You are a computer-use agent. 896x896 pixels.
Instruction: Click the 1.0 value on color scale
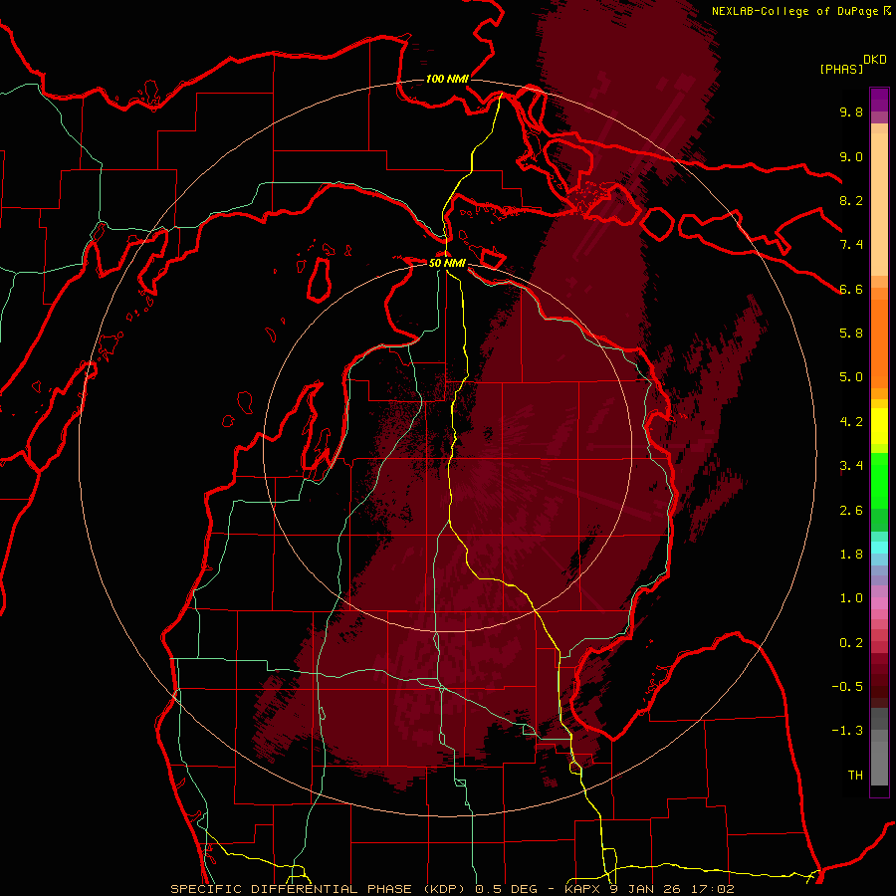[851, 598]
